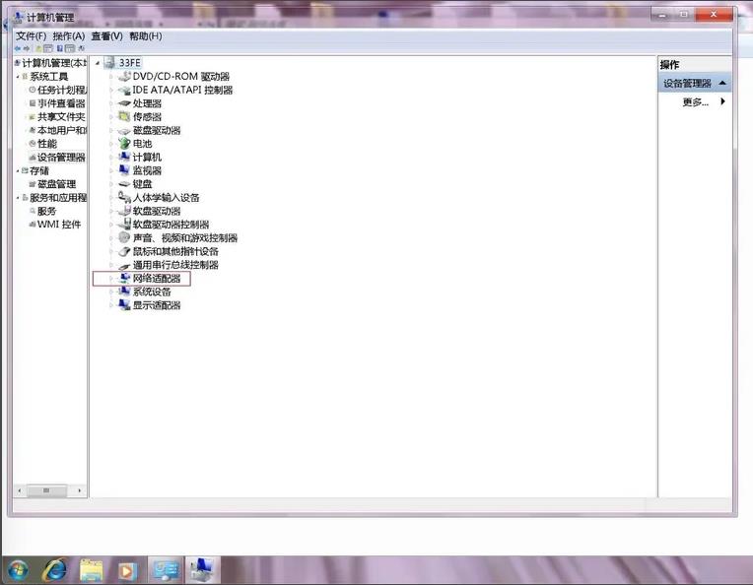Open the 操作(A) menu
Viewport: 753px width, 585px height.
[x=69, y=36]
